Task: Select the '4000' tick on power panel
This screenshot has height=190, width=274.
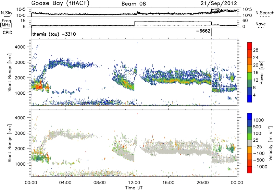Action: tap(20, 47)
